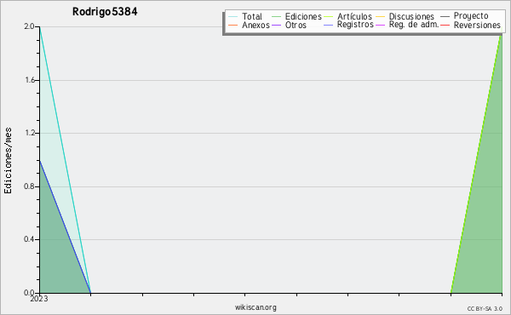
Task: Click the Ediciones green line swatch
Action: click(x=276, y=17)
